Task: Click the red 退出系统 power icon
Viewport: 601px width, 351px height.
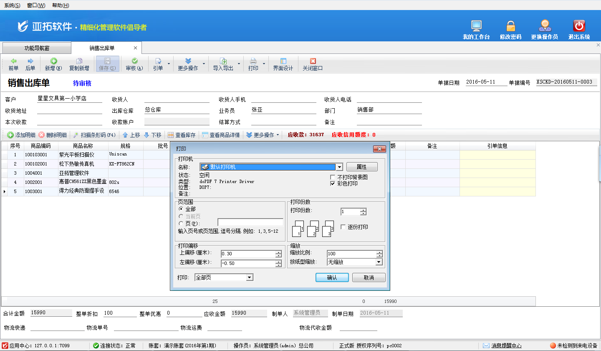Action: [579, 26]
